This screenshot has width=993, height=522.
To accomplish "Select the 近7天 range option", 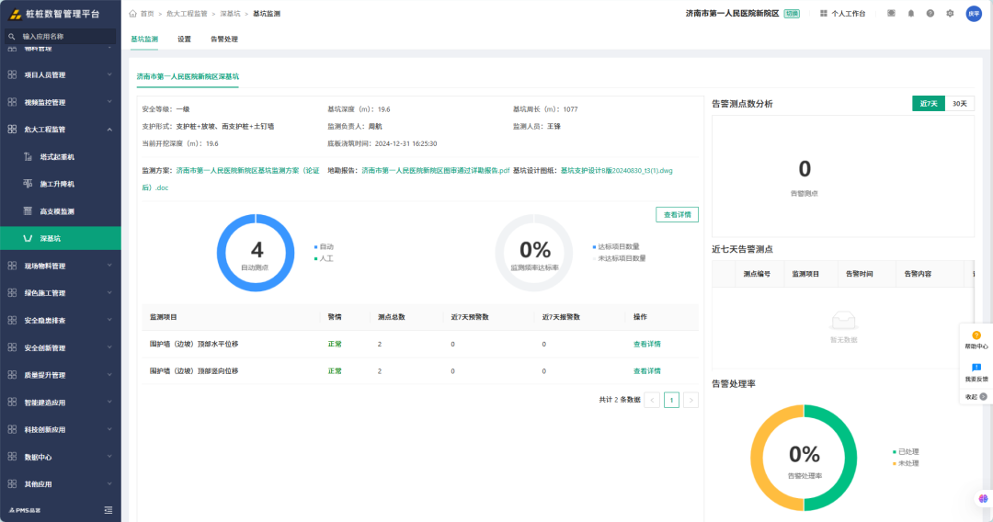I will click(929, 103).
